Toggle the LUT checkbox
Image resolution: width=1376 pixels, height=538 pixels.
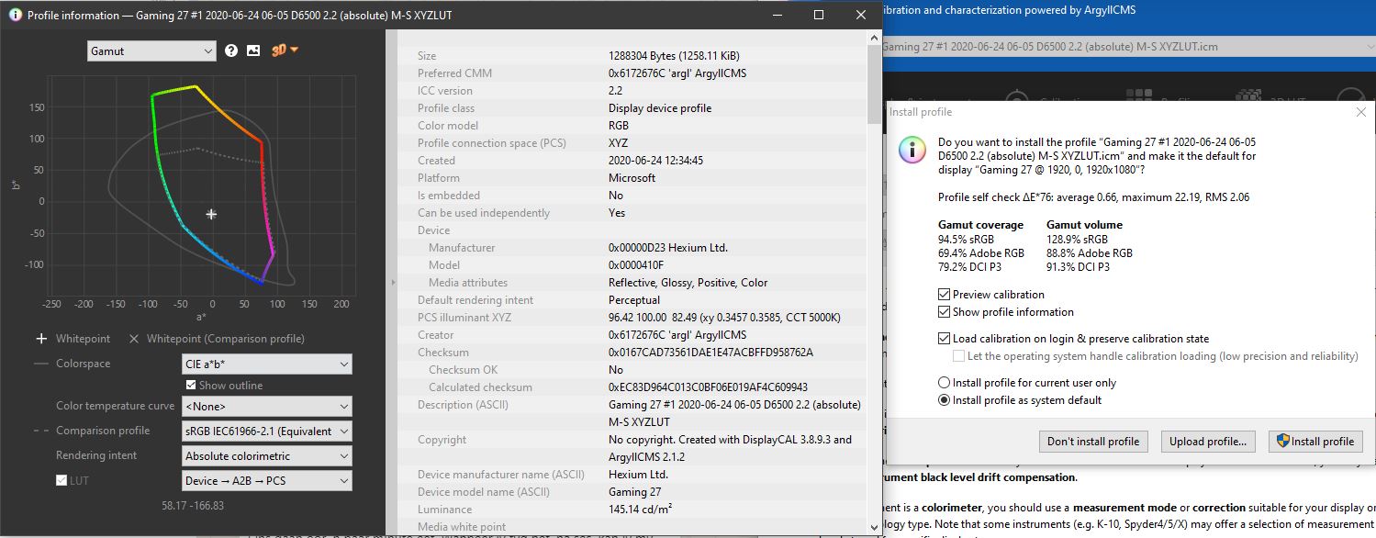point(62,480)
